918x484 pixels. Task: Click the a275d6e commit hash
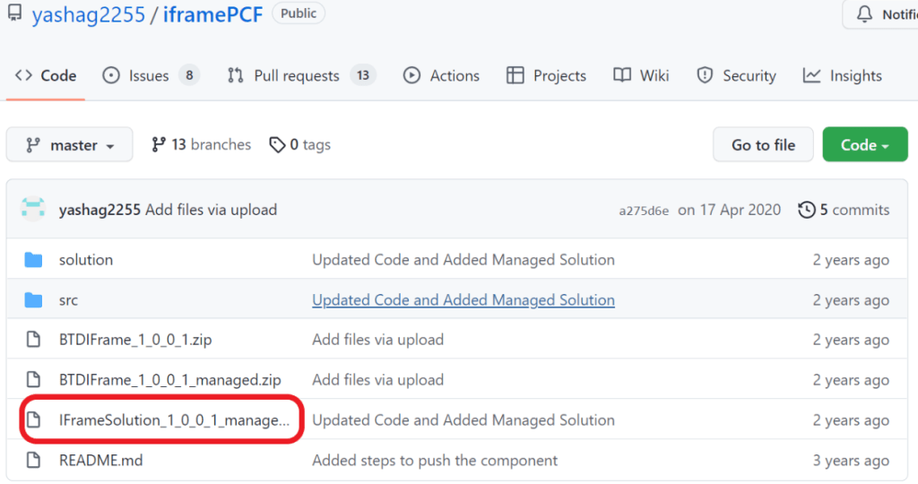click(x=644, y=211)
